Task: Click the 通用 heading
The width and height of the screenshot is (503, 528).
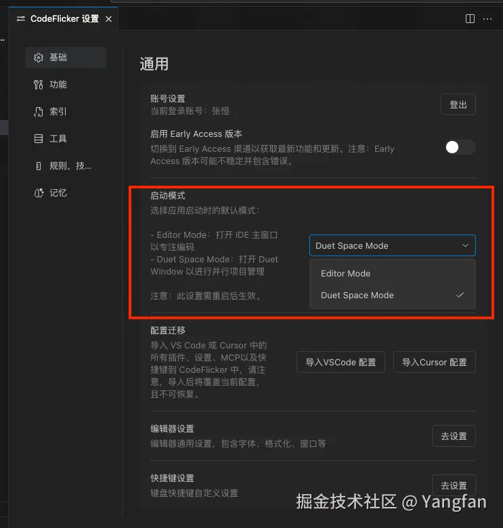Action: [154, 64]
